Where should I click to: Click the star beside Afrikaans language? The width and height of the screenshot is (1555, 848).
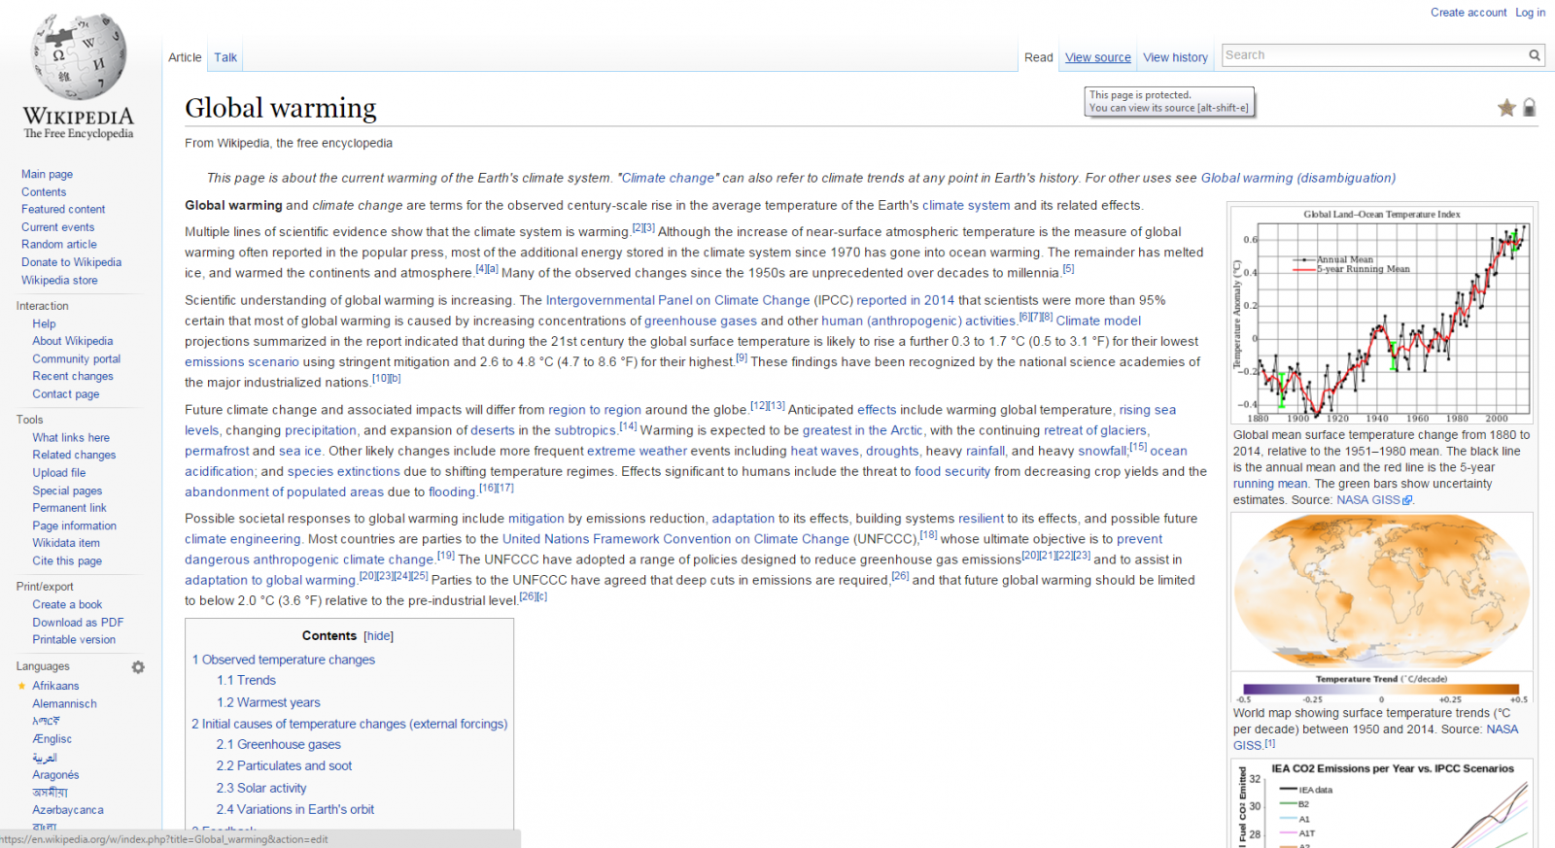[x=22, y=686]
